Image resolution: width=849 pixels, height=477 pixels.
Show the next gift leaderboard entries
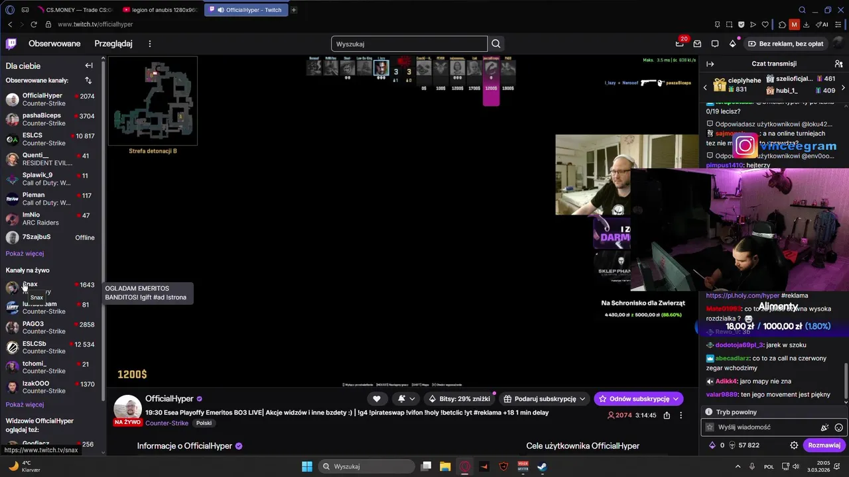(843, 87)
